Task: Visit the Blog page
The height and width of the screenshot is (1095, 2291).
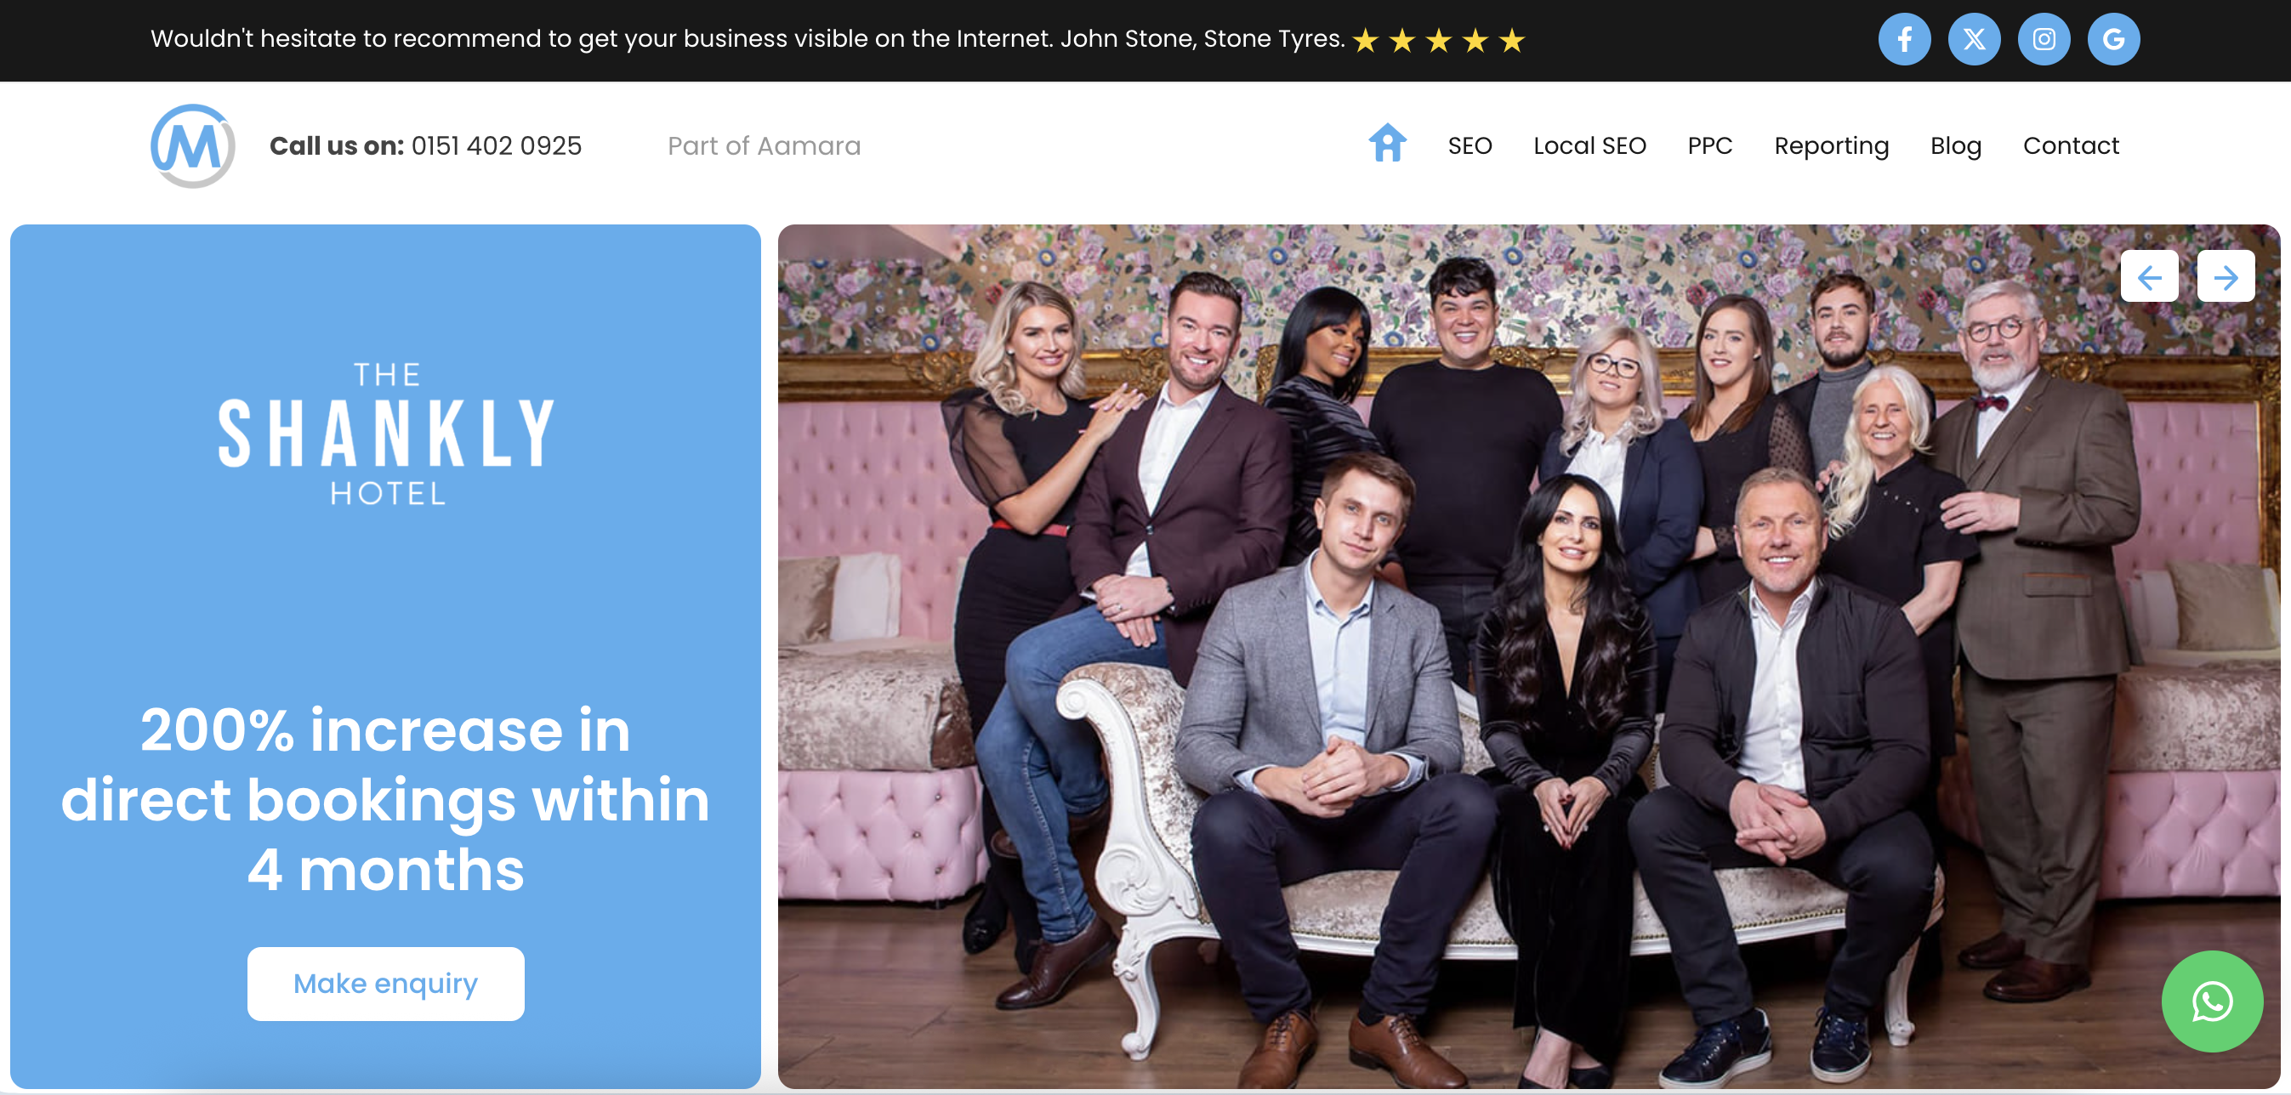Action: click(1956, 145)
